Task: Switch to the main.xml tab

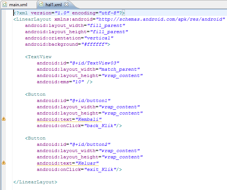Action: click(18, 5)
